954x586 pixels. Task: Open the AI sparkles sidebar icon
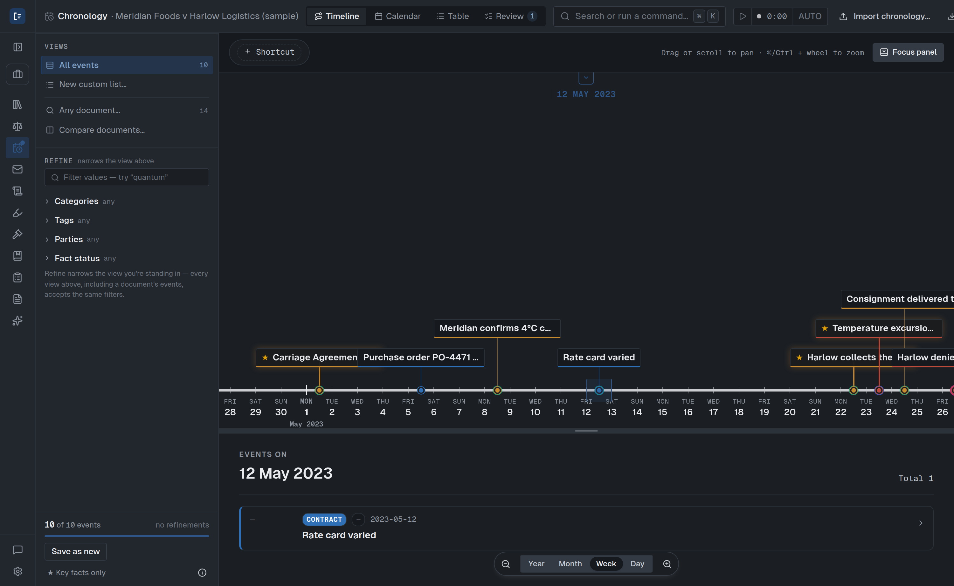(x=17, y=321)
